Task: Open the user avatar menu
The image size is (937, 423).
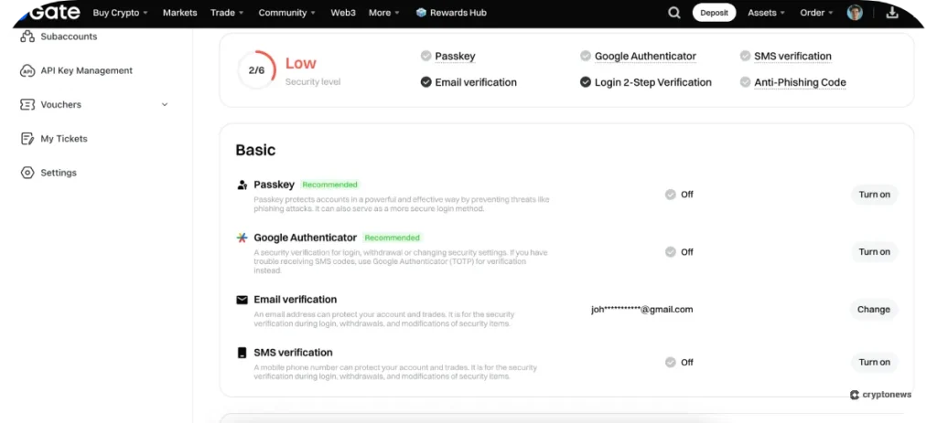Action: click(x=855, y=13)
